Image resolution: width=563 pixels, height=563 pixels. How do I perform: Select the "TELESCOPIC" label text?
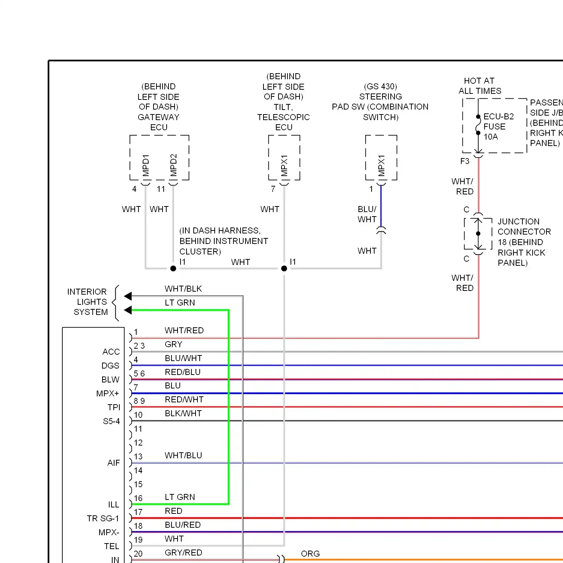click(x=283, y=117)
